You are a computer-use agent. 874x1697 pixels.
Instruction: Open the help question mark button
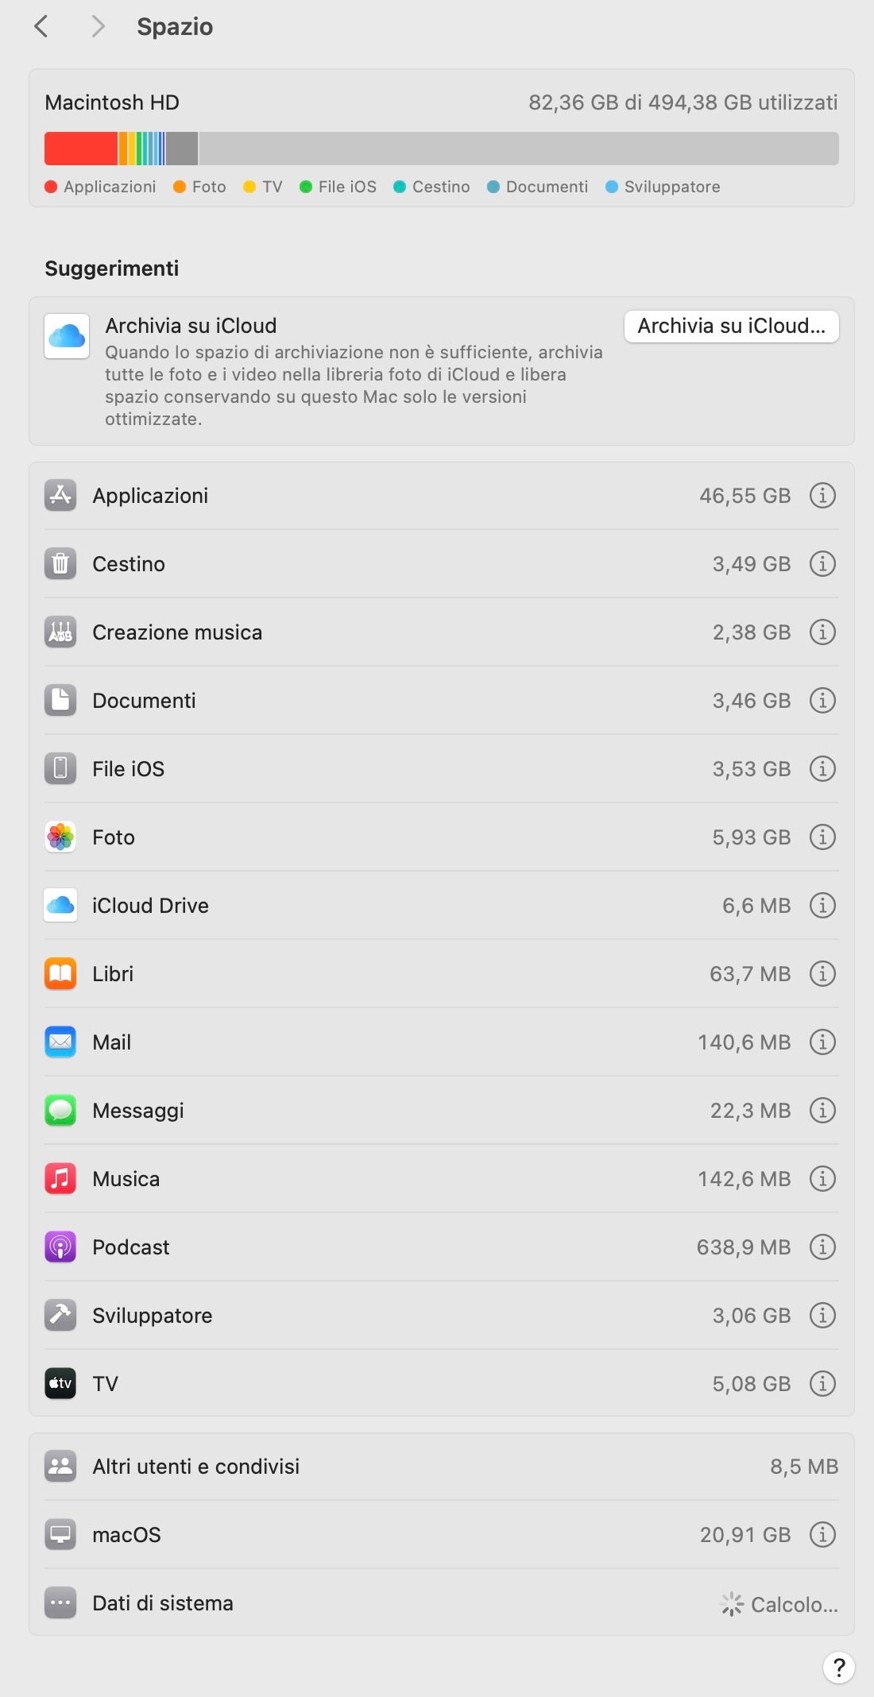(838, 1668)
